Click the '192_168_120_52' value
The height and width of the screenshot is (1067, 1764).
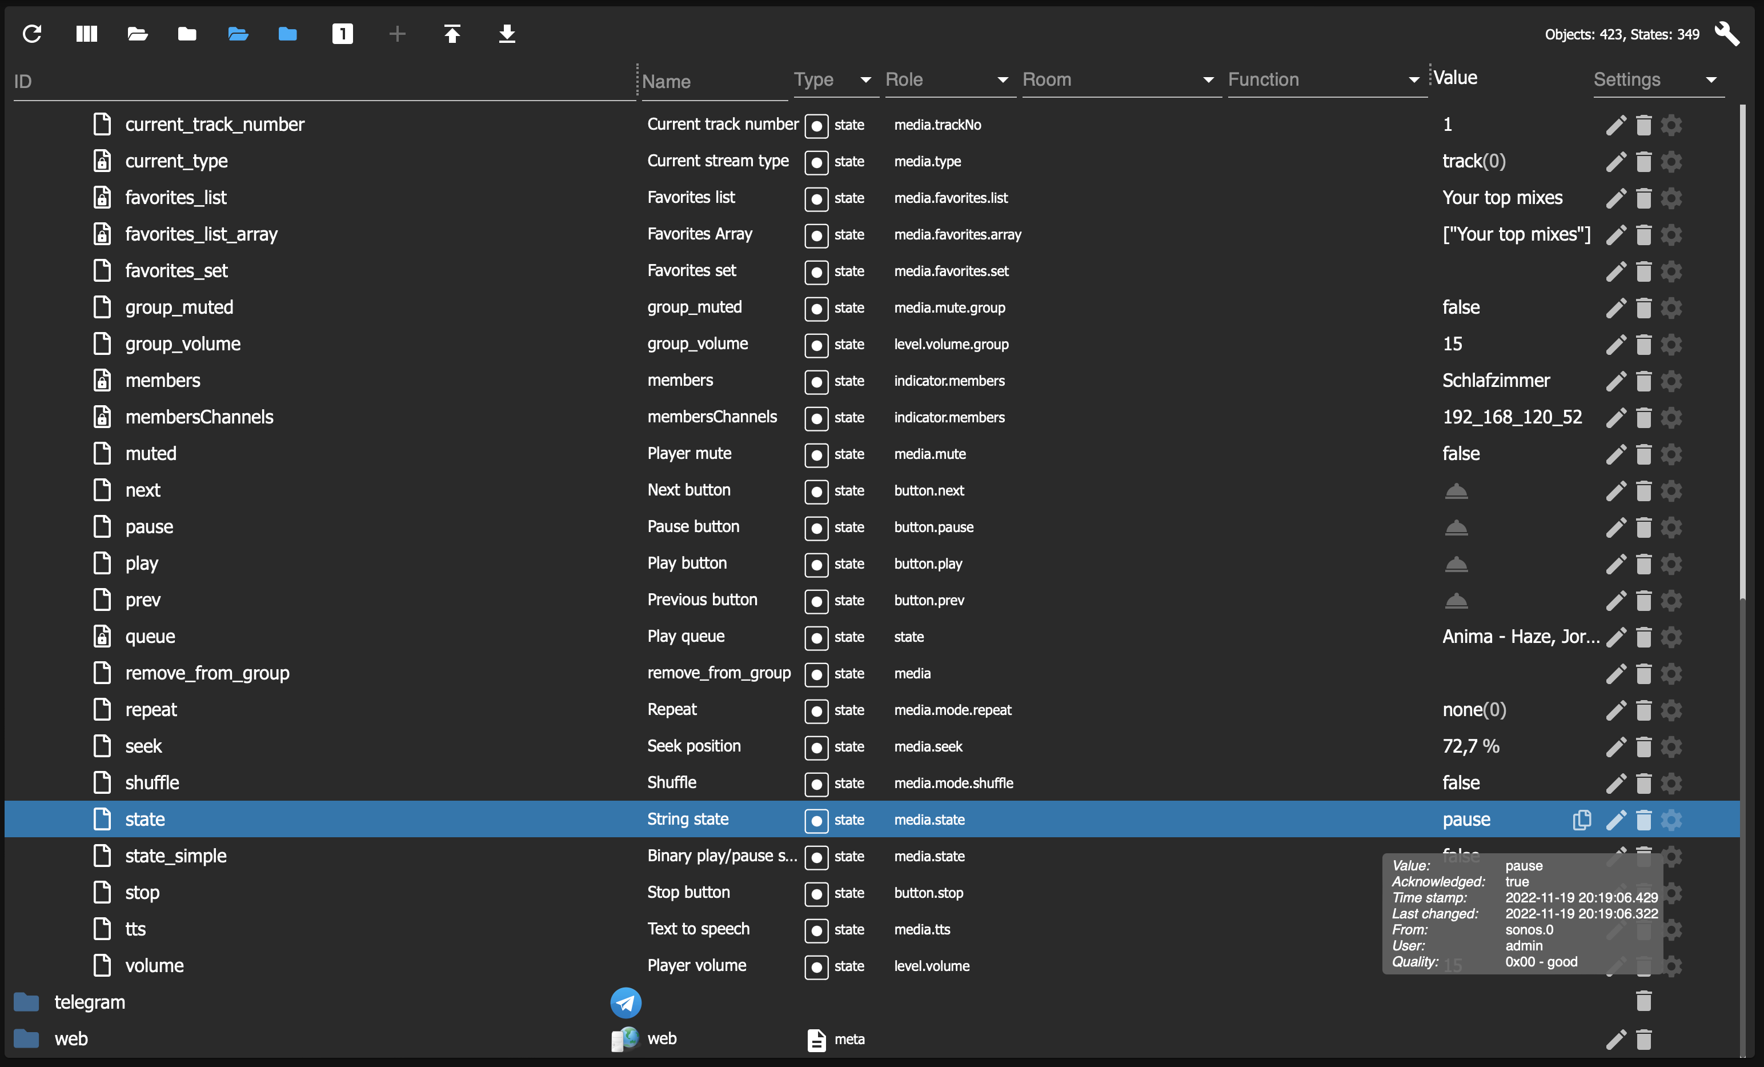1512,417
